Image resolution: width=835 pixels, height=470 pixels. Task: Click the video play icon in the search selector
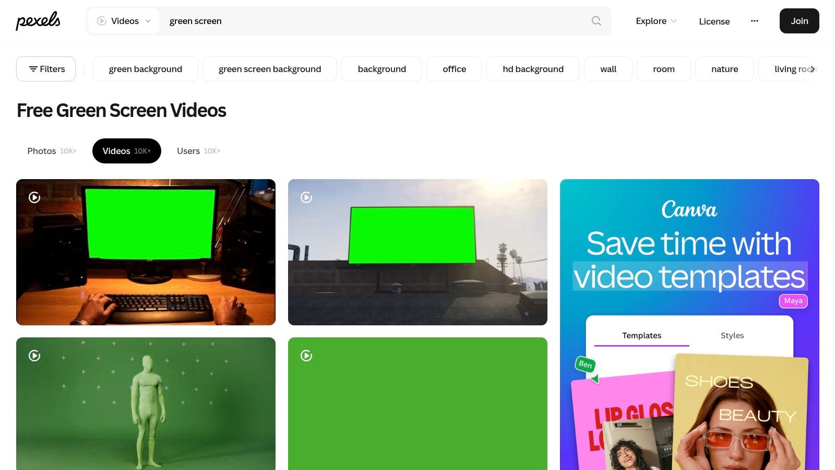pos(101,21)
